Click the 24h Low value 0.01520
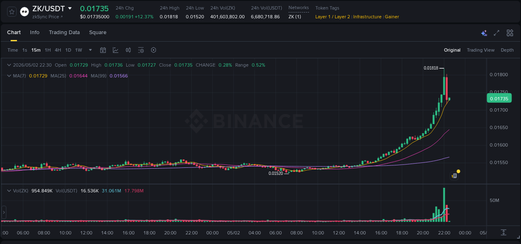 [x=195, y=17]
